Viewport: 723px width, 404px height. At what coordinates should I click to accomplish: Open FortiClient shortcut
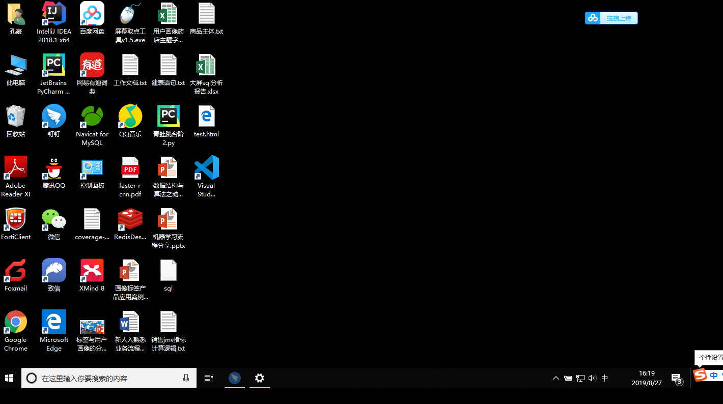click(x=16, y=224)
